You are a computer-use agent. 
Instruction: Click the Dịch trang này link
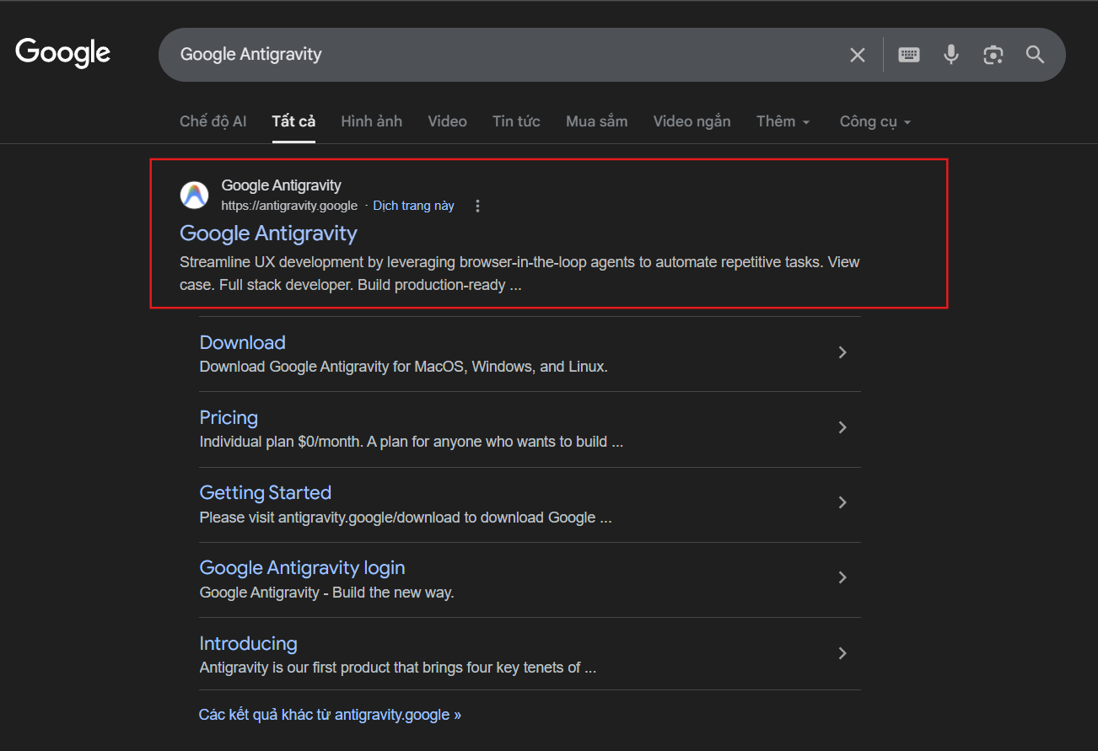coord(413,205)
